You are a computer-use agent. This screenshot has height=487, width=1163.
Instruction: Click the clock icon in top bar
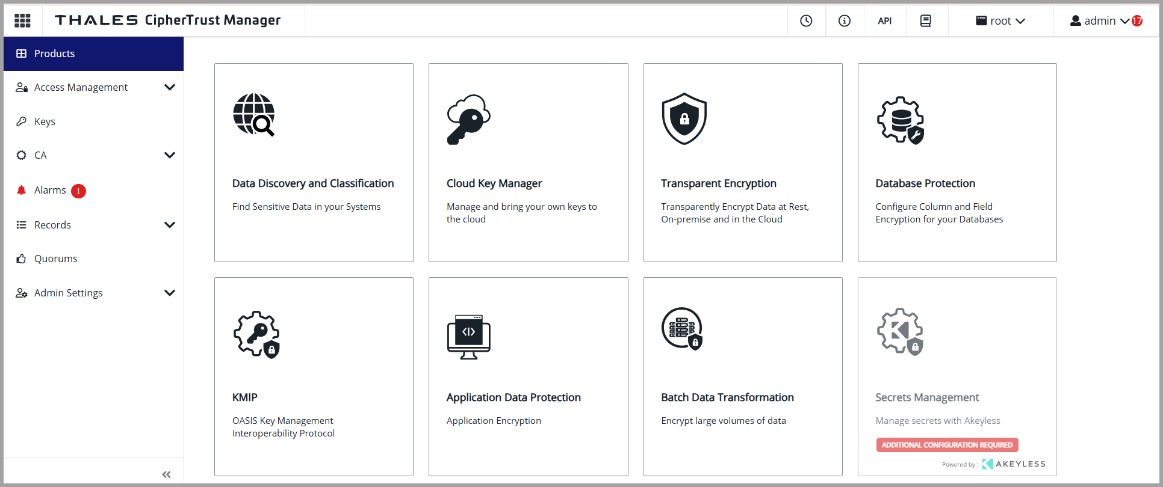(806, 20)
